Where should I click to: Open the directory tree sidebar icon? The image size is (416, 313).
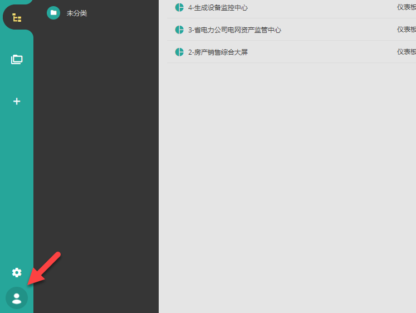coord(17,18)
